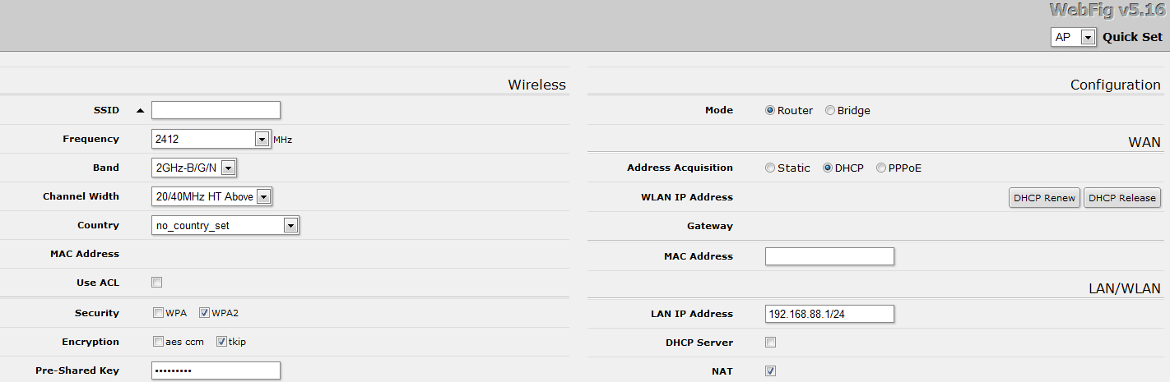Click the DHCP Renew button

[x=1044, y=198]
